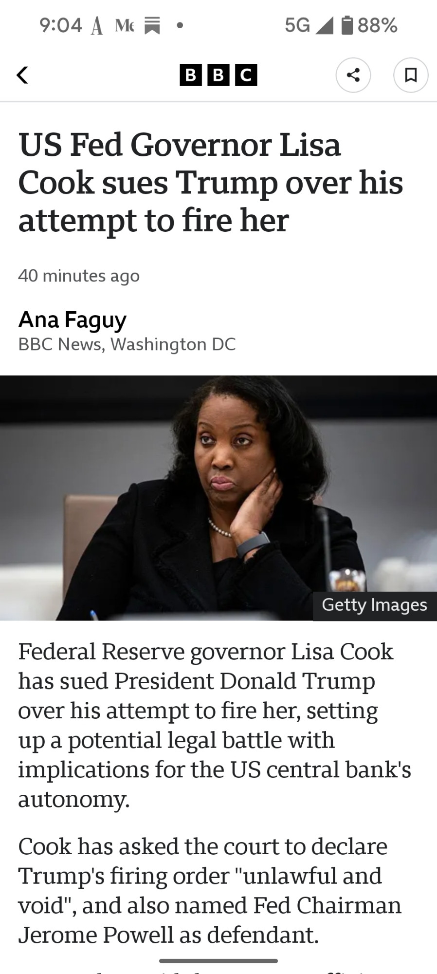Bookmark this article with save icon
Screen dimensions: 437x974
(411, 75)
